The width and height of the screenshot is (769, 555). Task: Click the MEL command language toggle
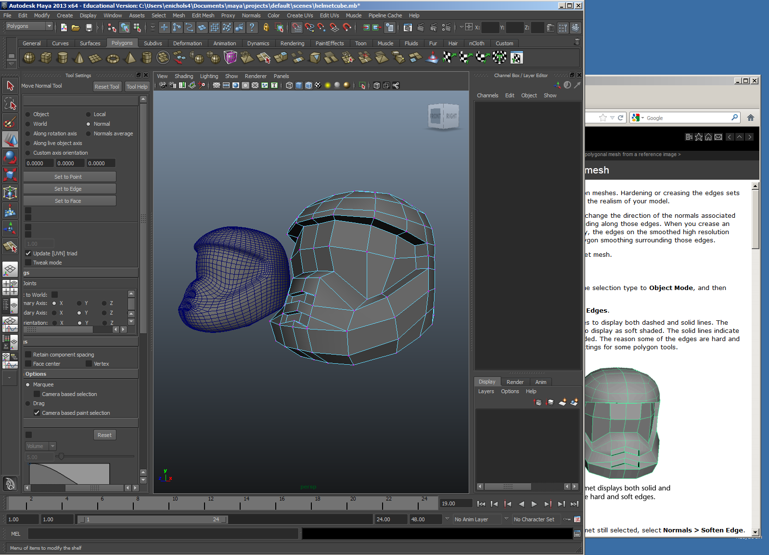click(x=16, y=534)
